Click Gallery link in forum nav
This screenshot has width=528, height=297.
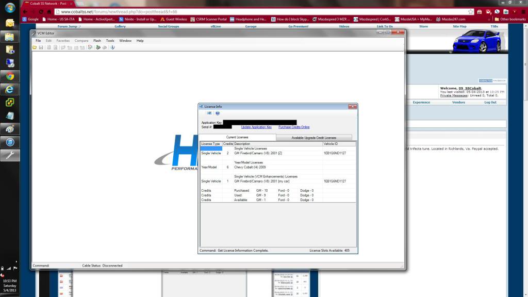[120, 26]
